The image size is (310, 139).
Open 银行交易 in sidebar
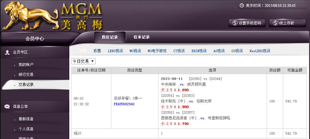tap(26, 75)
